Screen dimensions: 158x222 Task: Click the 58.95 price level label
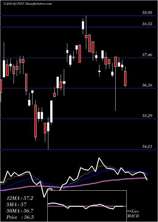(x=147, y=13)
